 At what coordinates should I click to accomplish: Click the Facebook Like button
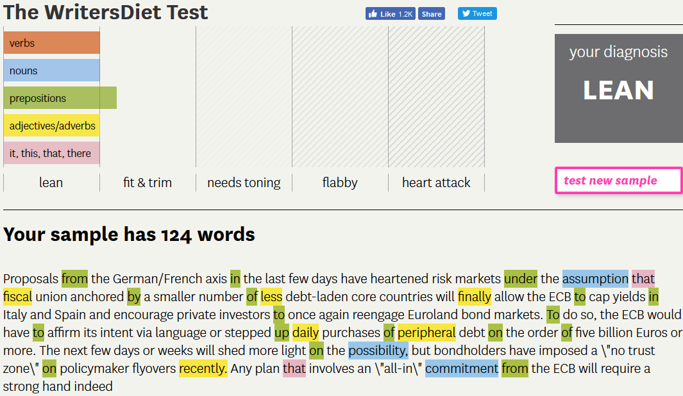point(391,13)
